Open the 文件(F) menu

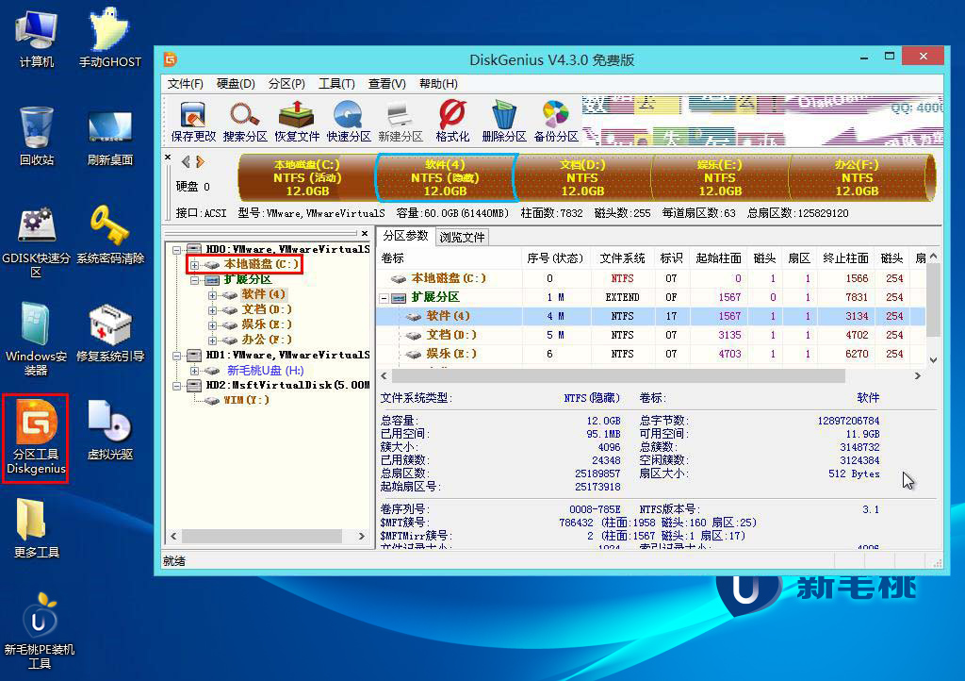[x=186, y=84]
